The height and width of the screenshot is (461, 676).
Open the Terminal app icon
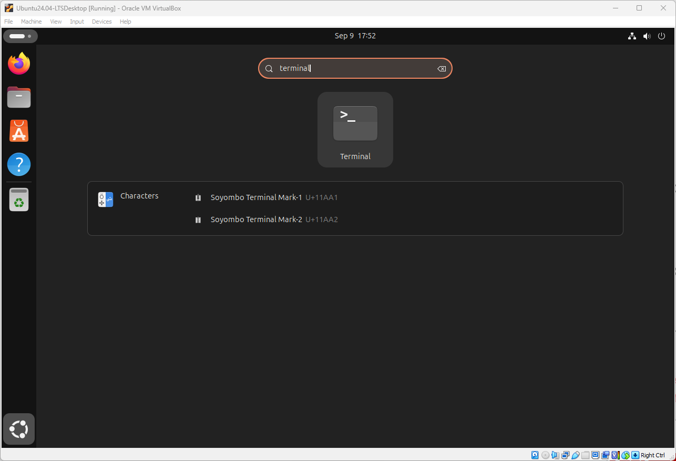click(355, 129)
